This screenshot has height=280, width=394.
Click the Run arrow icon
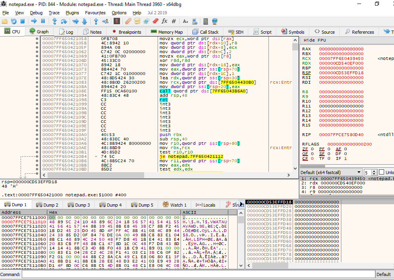34,21
